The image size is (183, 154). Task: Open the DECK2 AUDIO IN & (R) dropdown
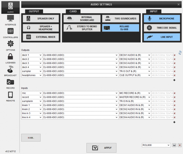(x=135, y=109)
